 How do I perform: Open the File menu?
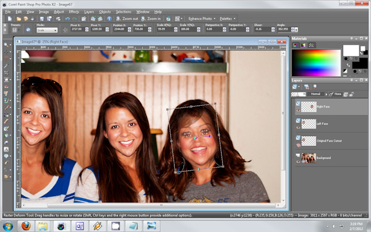(x=8, y=12)
